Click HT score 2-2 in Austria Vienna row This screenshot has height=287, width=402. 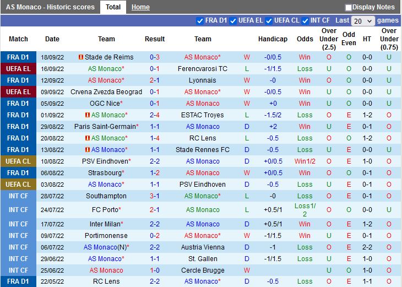click(367, 247)
